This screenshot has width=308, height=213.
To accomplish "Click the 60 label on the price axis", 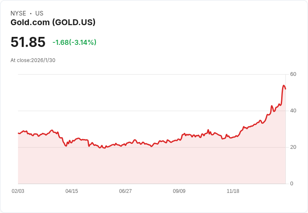I will click(x=293, y=74).
